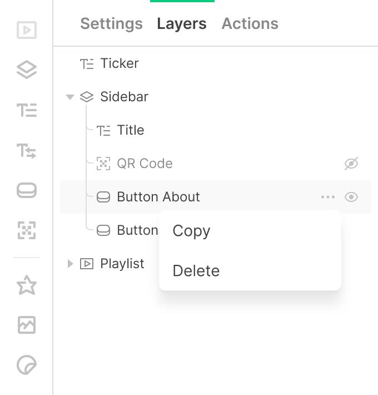Select the QR code tool in sidebar
378x395 pixels.
tap(27, 230)
